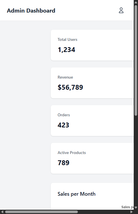Click the vertical scrollbar thumb
Screen dimensions: 138x214
tap(136, 61)
